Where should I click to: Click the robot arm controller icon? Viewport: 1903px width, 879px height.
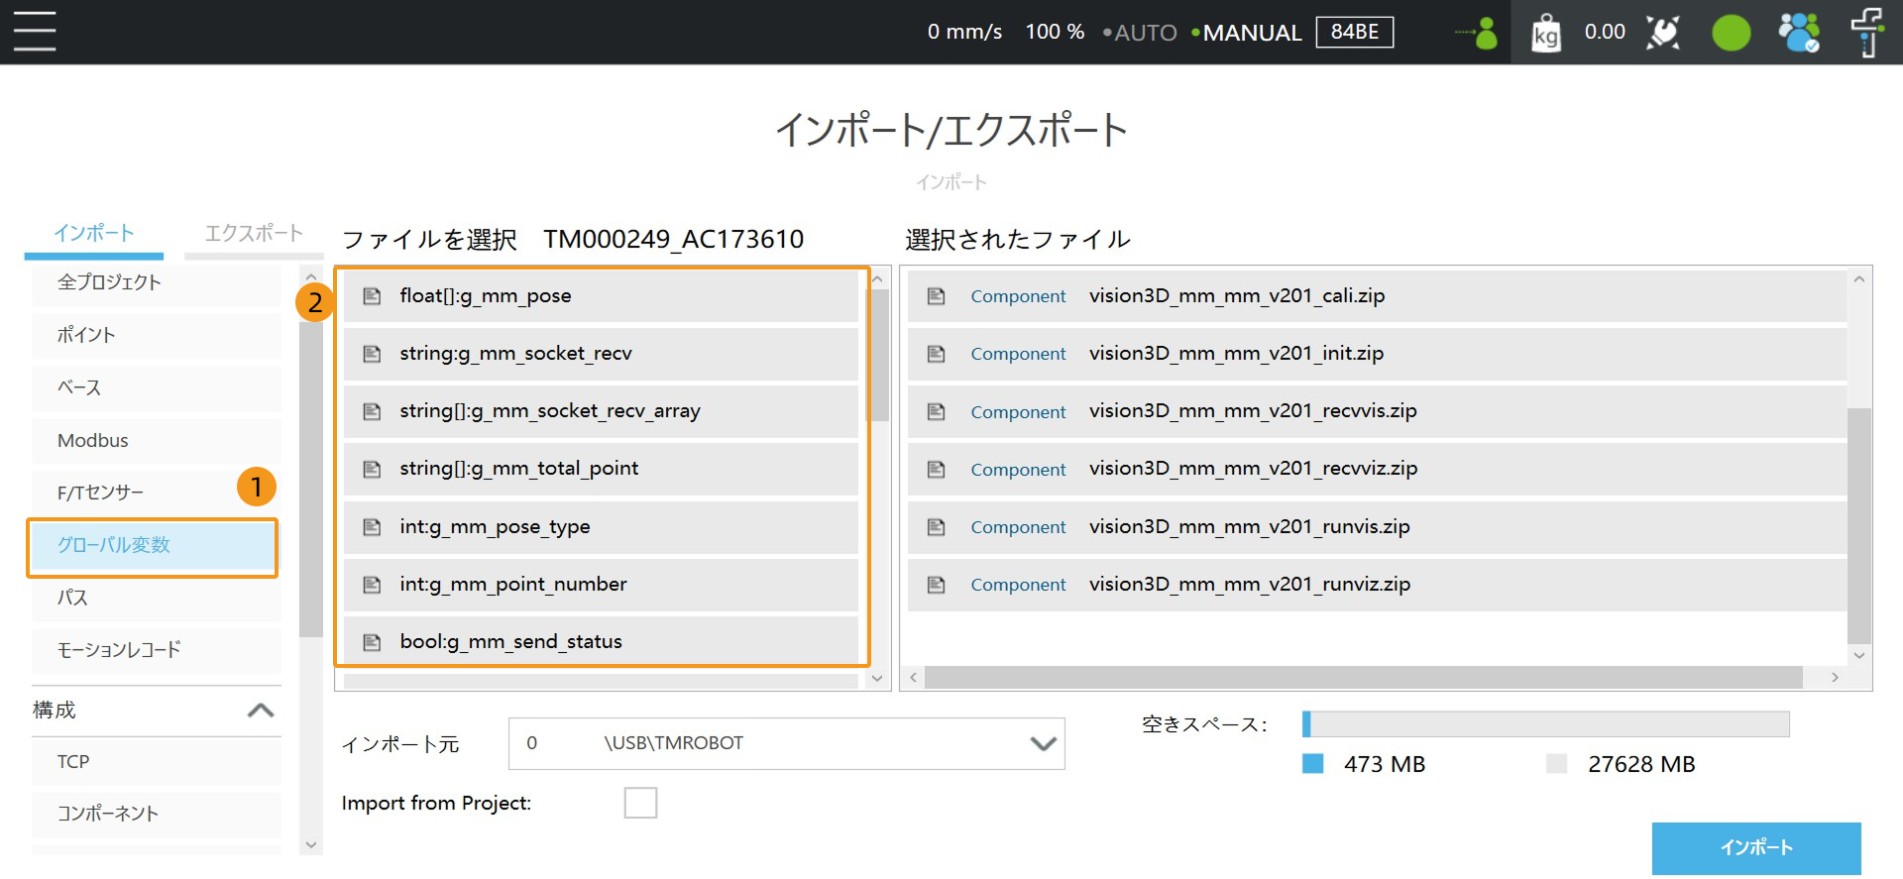[x=1866, y=33]
